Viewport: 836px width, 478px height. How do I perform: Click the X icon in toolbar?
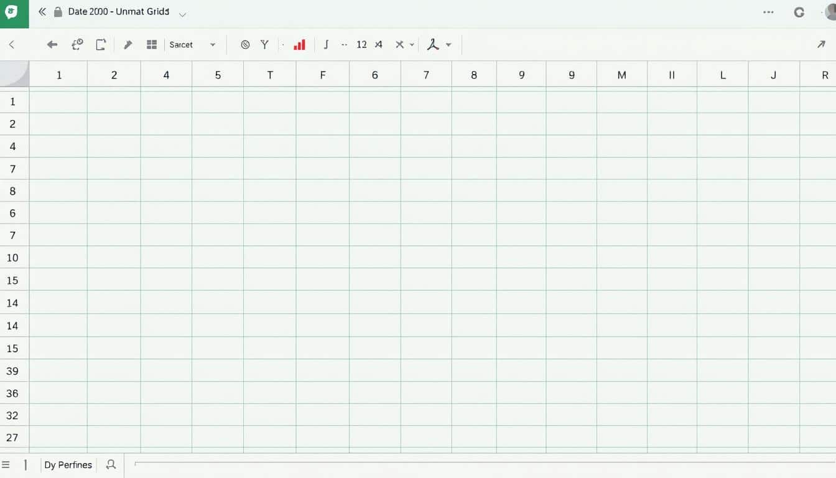pyautogui.click(x=399, y=45)
